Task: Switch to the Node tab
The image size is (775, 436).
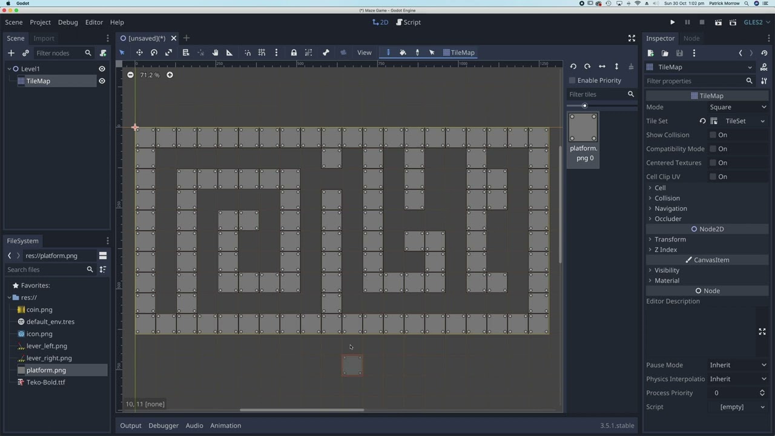Action: click(x=691, y=38)
